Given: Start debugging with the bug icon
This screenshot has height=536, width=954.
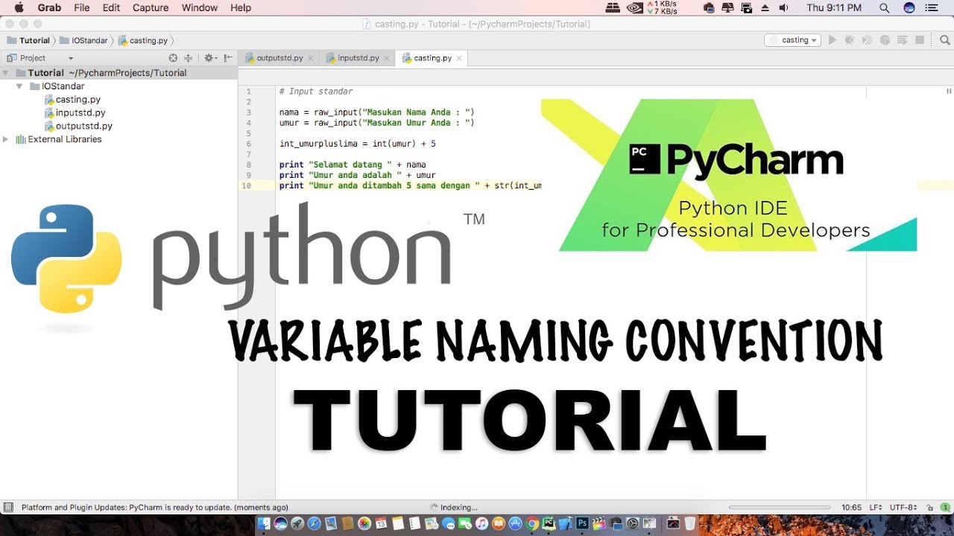Looking at the screenshot, I should click(850, 40).
